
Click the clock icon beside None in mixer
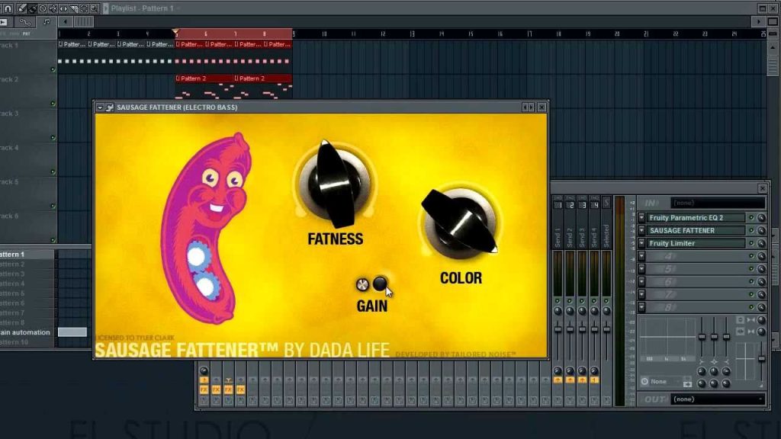pos(644,381)
